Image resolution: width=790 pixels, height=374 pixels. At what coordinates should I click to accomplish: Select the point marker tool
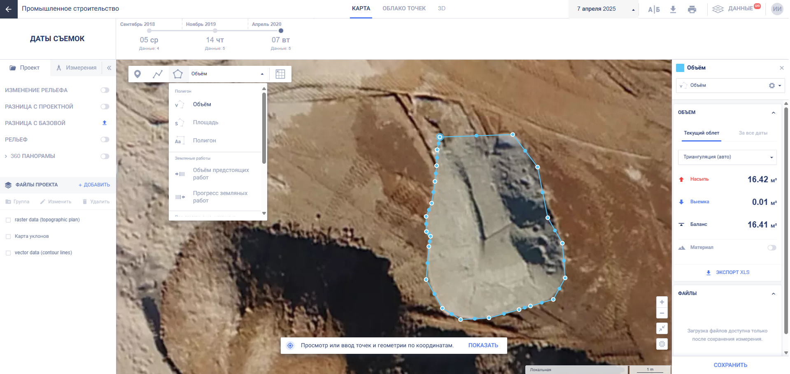click(x=137, y=74)
